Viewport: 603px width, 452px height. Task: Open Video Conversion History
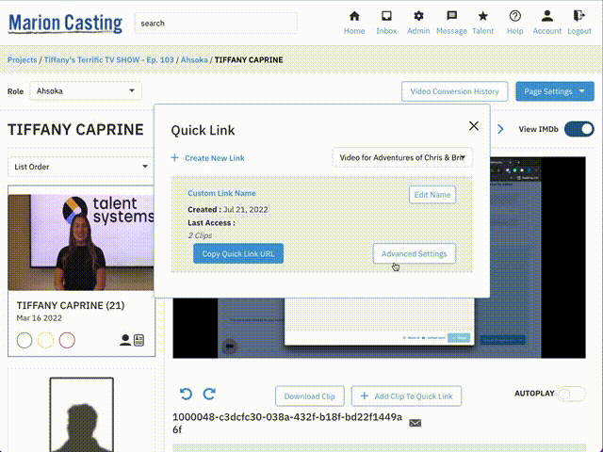tap(454, 91)
